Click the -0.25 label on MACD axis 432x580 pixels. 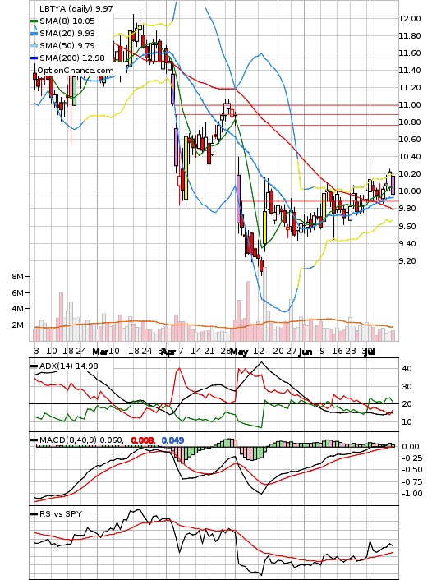411,458
